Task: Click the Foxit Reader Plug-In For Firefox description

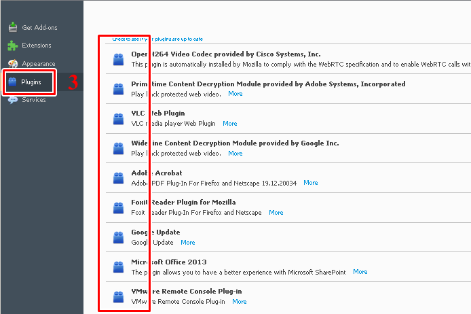Action: tap(196, 213)
